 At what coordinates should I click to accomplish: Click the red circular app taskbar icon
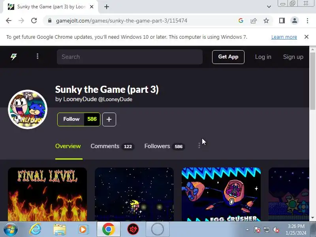(x=133, y=229)
